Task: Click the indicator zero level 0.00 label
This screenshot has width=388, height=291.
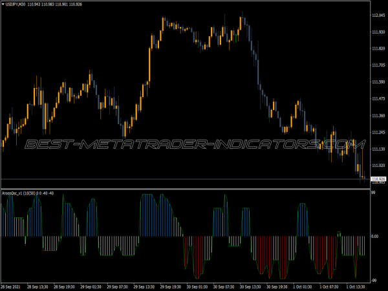Action: point(376,236)
